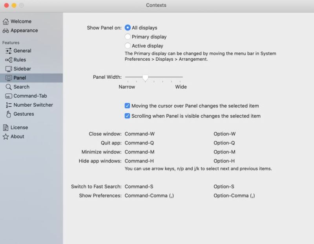Select the General sliders icon
314x244 pixels.
[x=8, y=51]
